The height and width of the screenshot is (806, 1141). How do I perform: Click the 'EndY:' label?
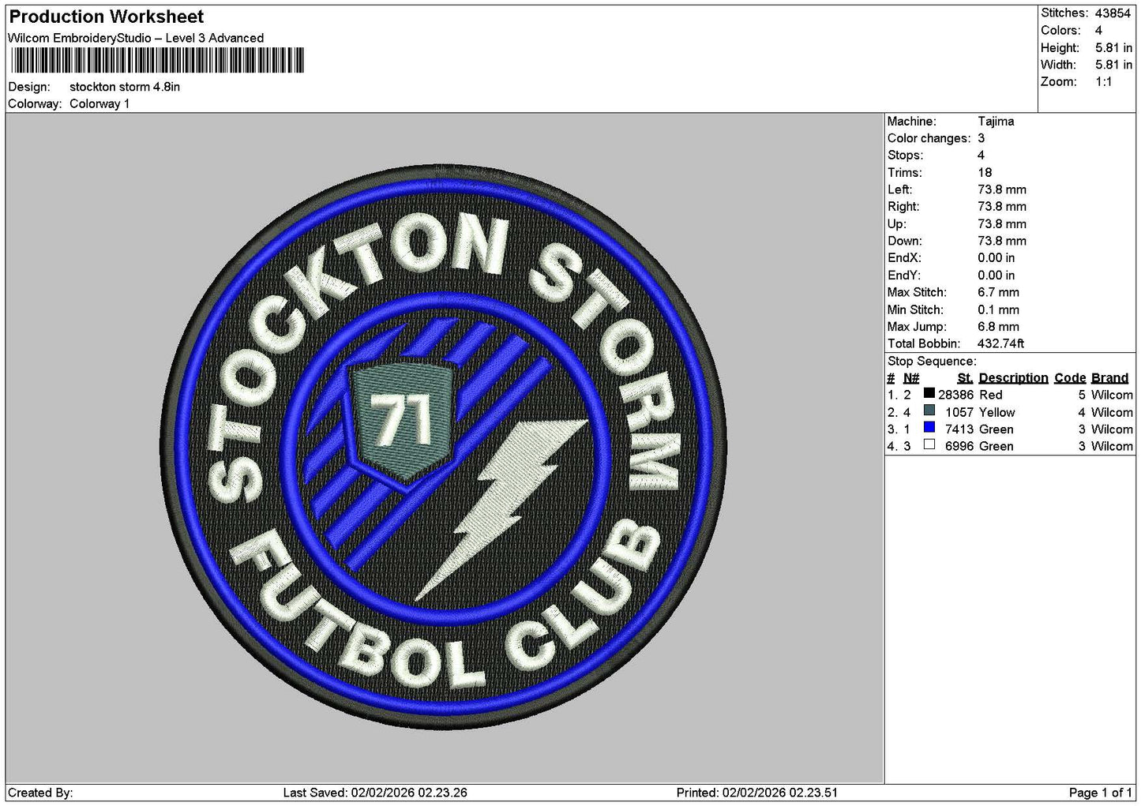[904, 276]
